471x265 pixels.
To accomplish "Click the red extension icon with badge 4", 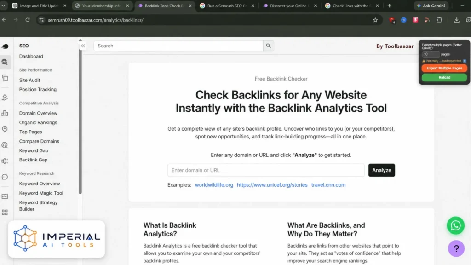I will pyautogui.click(x=392, y=20).
